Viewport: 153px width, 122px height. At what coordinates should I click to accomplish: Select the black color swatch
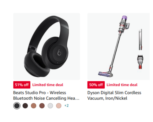[x=17, y=106]
